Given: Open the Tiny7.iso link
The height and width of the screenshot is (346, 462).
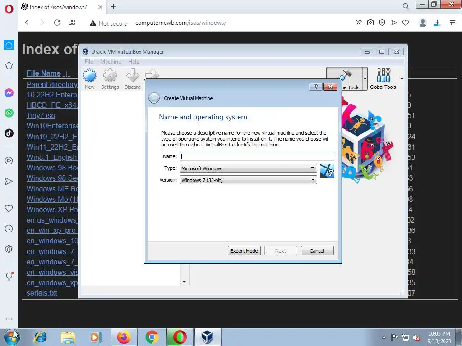Looking at the screenshot, I should point(41,116).
